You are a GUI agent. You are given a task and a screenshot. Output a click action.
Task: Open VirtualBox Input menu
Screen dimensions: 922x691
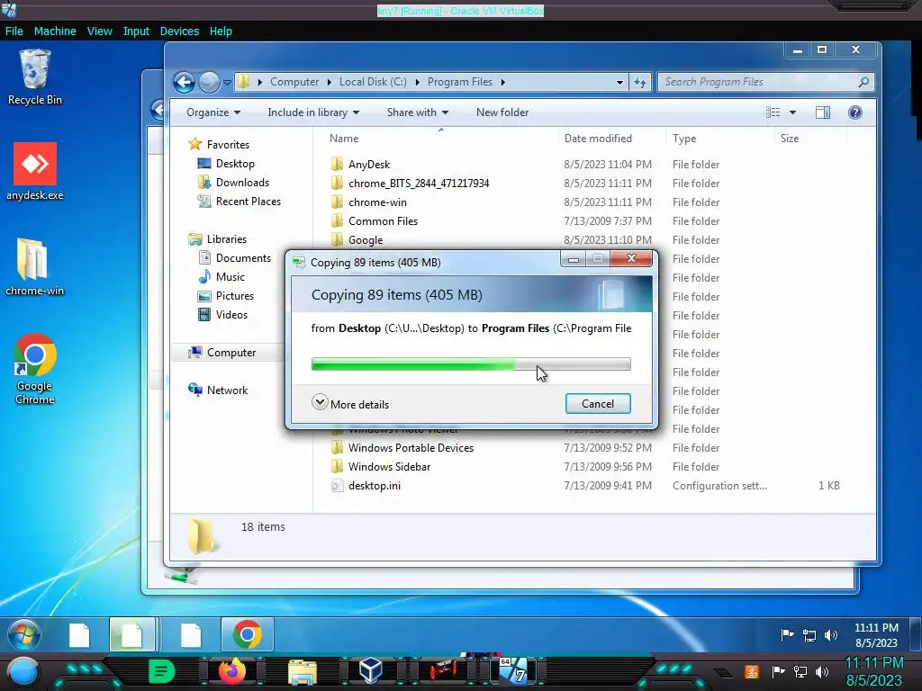(136, 31)
